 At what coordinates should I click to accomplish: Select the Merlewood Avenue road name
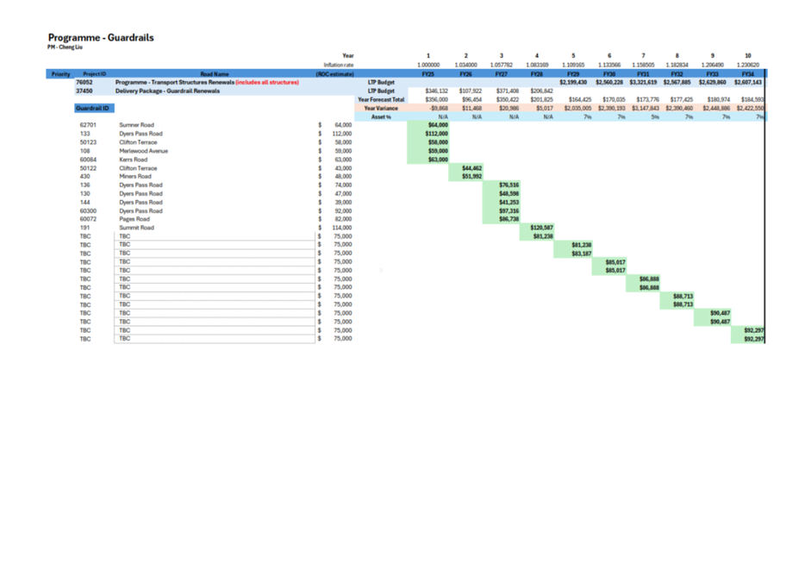point(143,151)
